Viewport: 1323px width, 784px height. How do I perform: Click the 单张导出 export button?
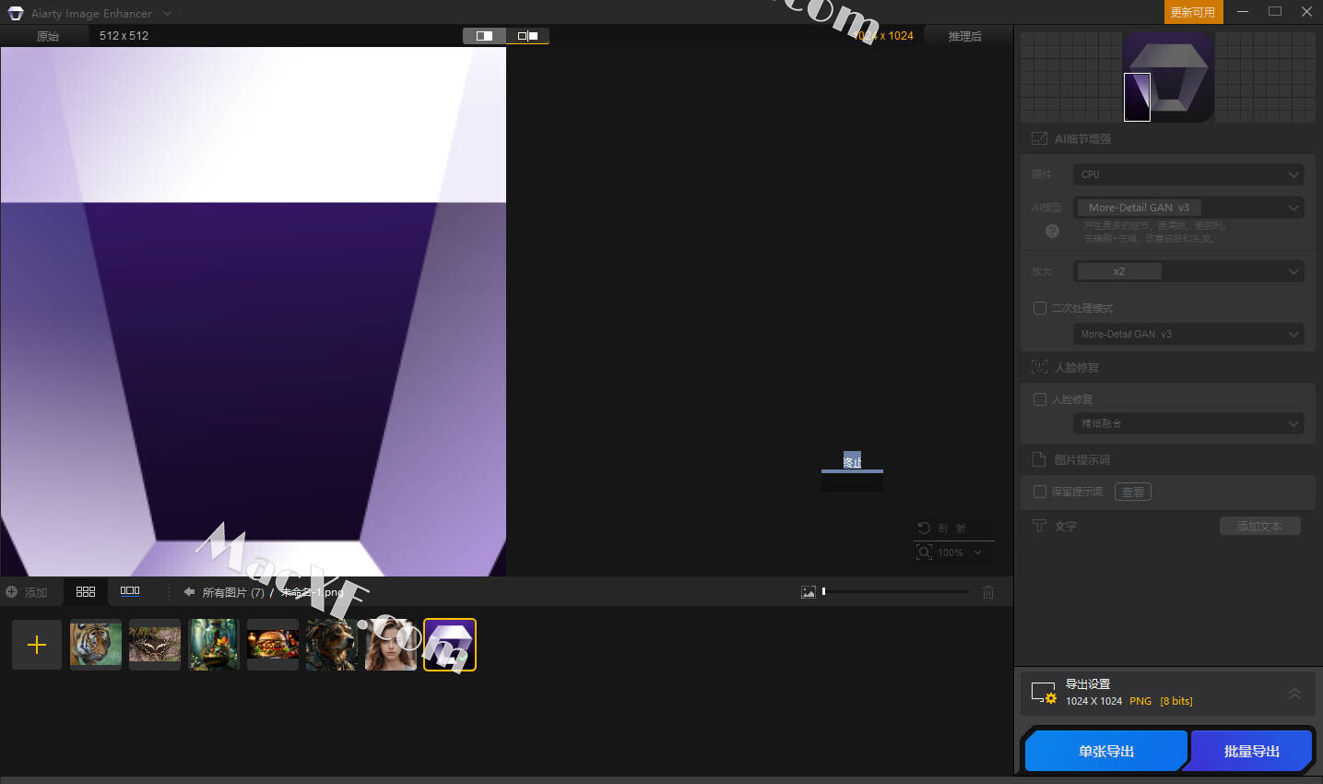[x=1105, y=751]
